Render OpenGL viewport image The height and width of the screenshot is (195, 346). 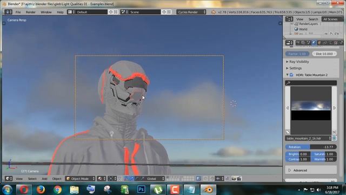click(234, 178)
